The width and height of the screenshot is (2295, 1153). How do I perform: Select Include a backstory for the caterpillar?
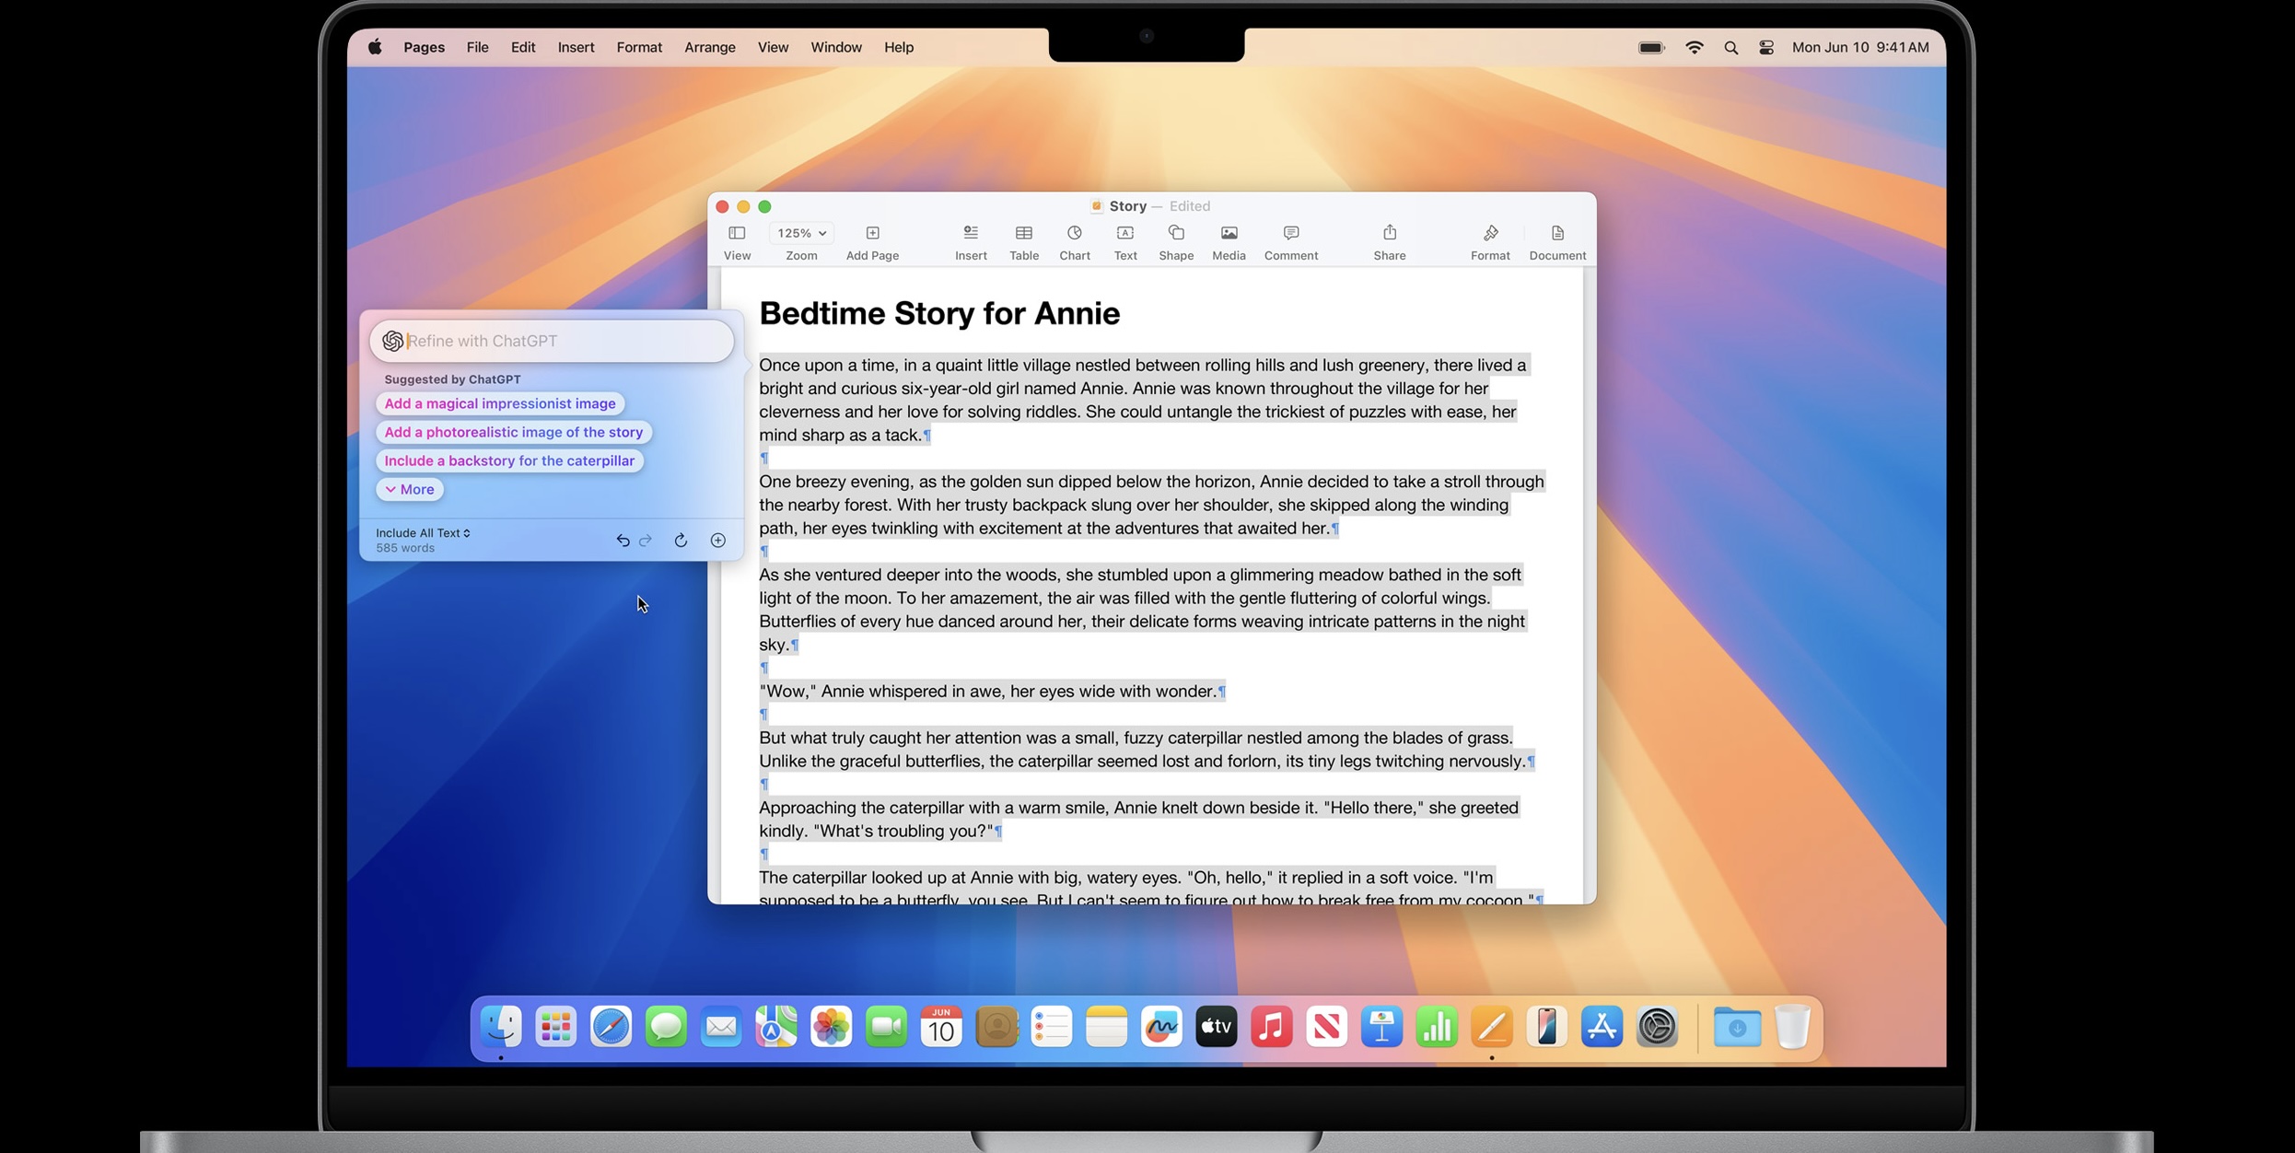tap(508, 461)
